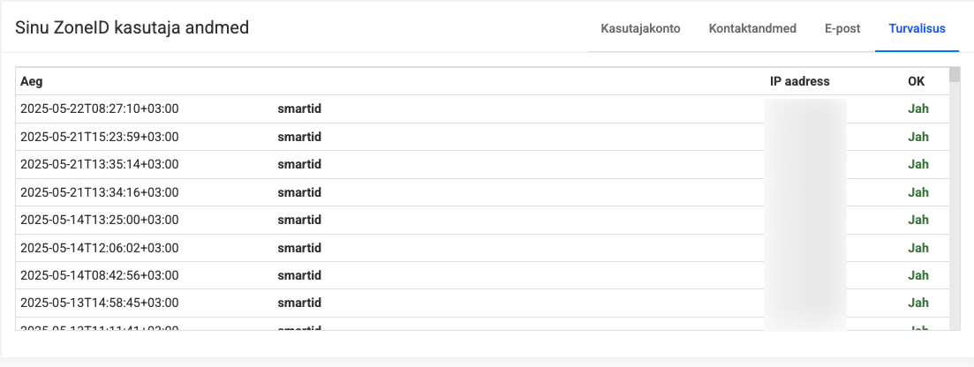Click Jah status in the 2025-05-13T14:58:45 row
The height and width of the screenshot is (367, 974).
[x=917, y=303]
